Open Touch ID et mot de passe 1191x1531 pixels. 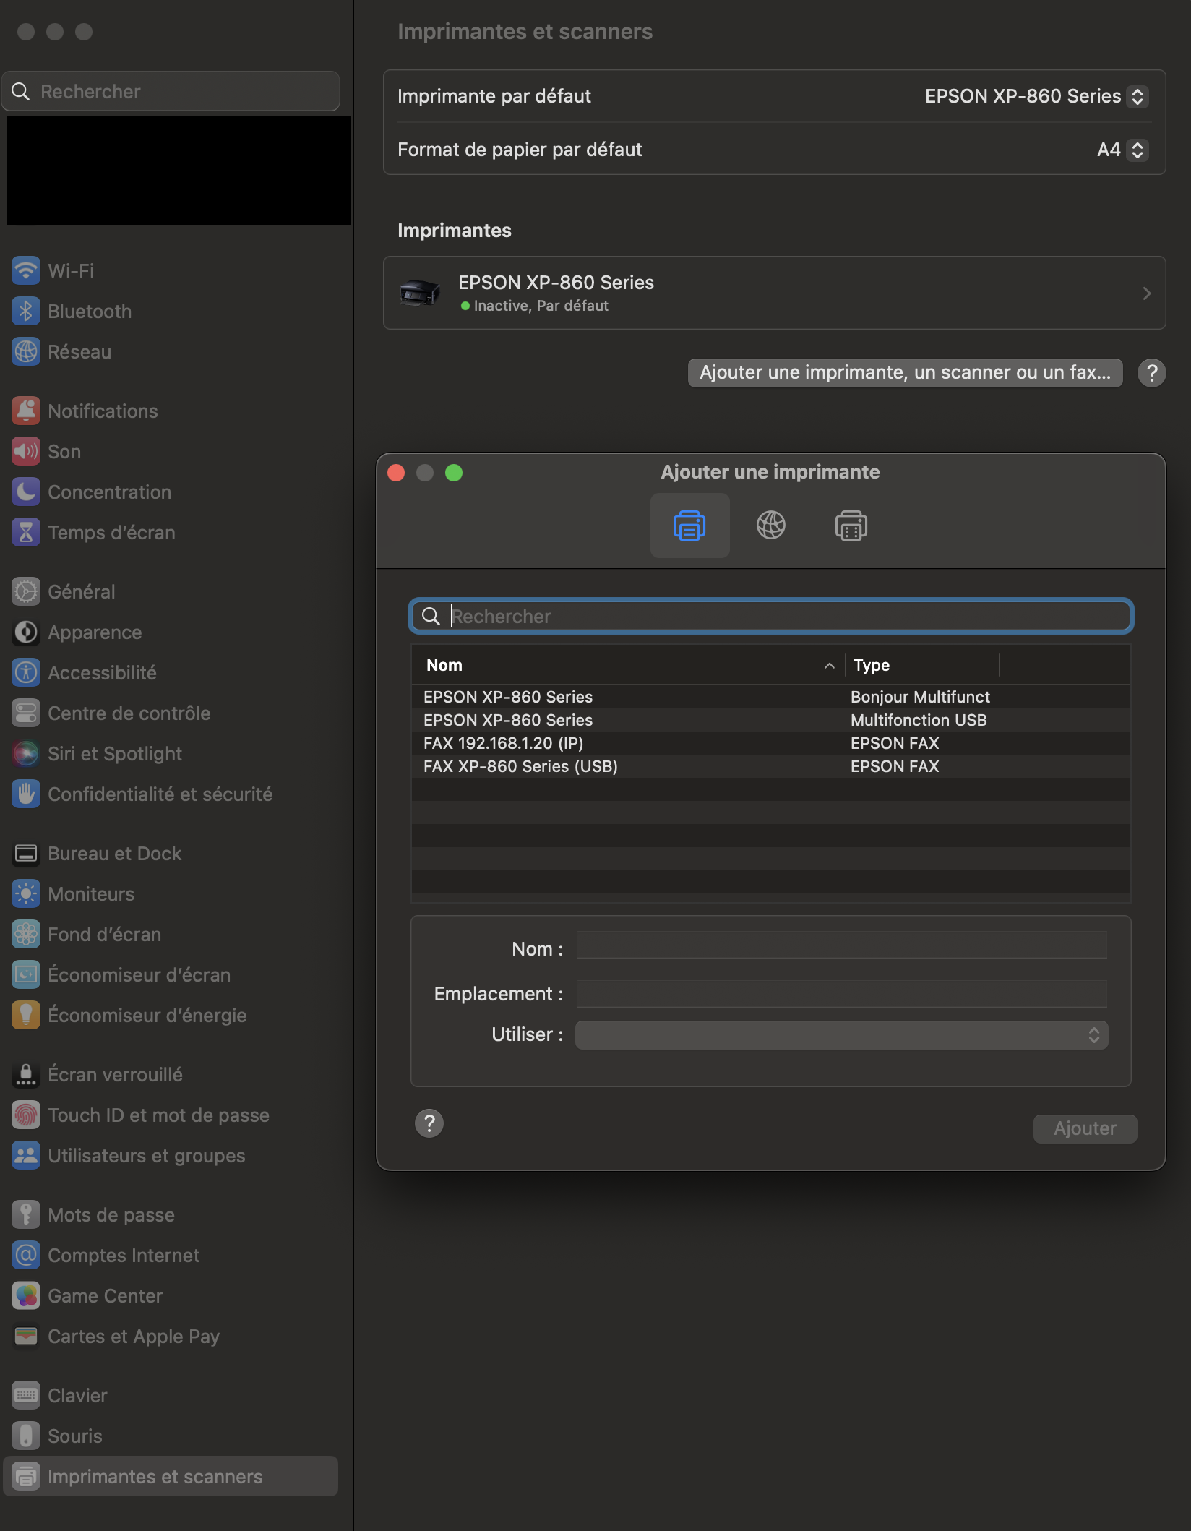pos(158,1115)
